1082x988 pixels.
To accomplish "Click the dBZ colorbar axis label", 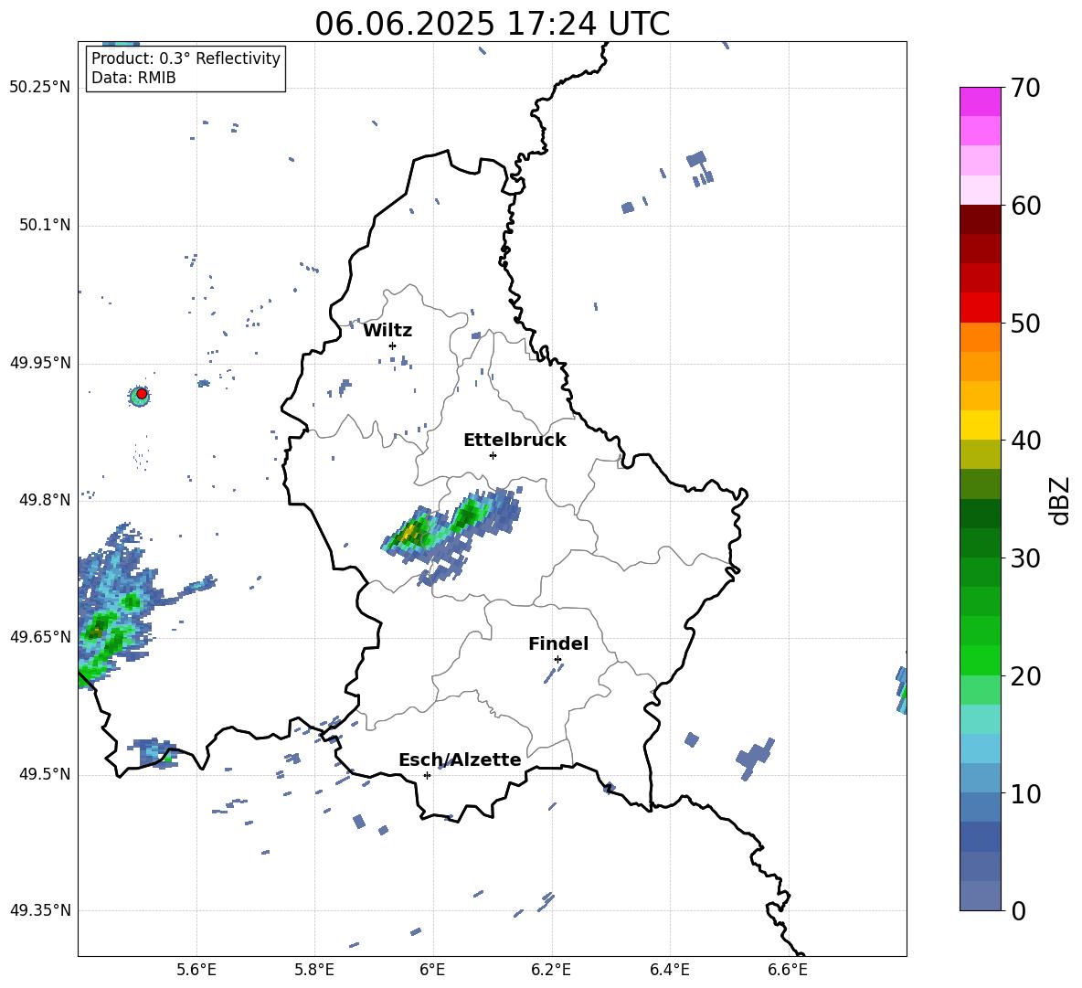I will (x=1059, y=500).
